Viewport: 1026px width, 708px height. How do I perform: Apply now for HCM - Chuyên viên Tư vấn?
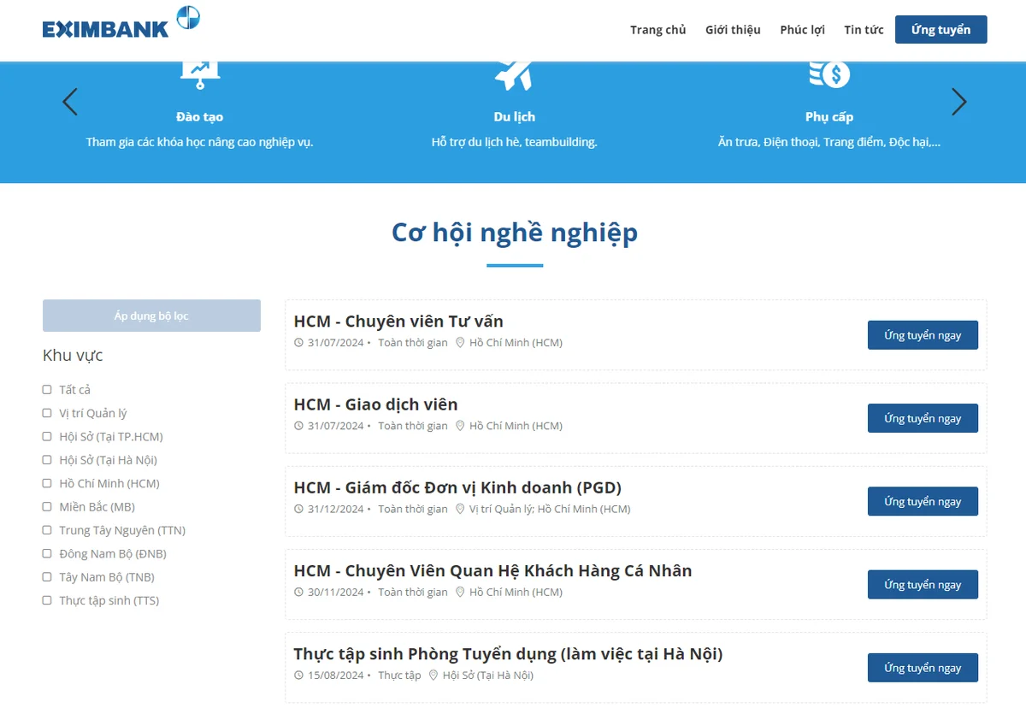click(923, 335)
